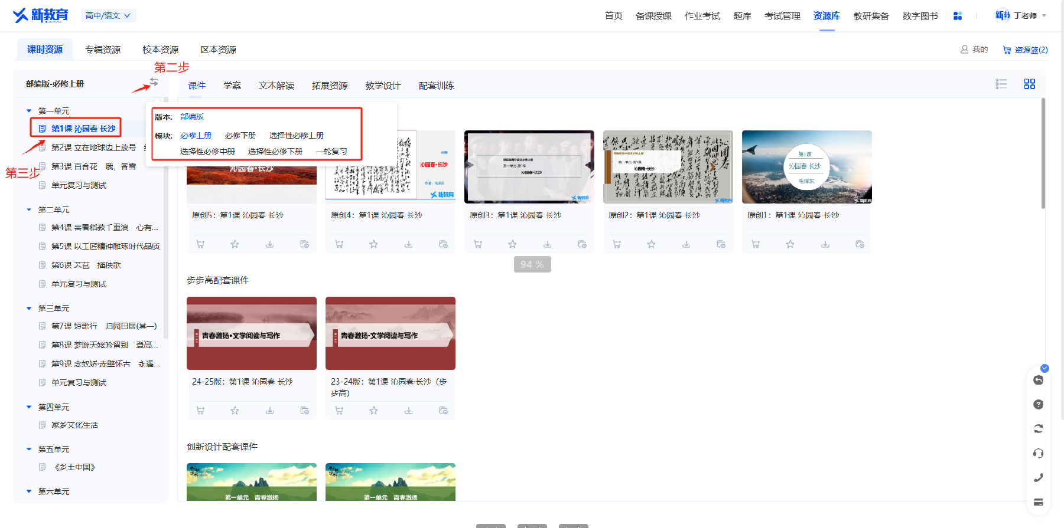Viewport: 1064px width, 528px height.
Task: Open 第6课 芣苢 插秧歌 lesson
Action: 86,265
